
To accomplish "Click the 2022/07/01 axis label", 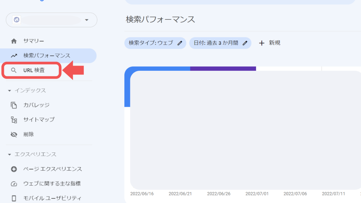I will point(257,194).
